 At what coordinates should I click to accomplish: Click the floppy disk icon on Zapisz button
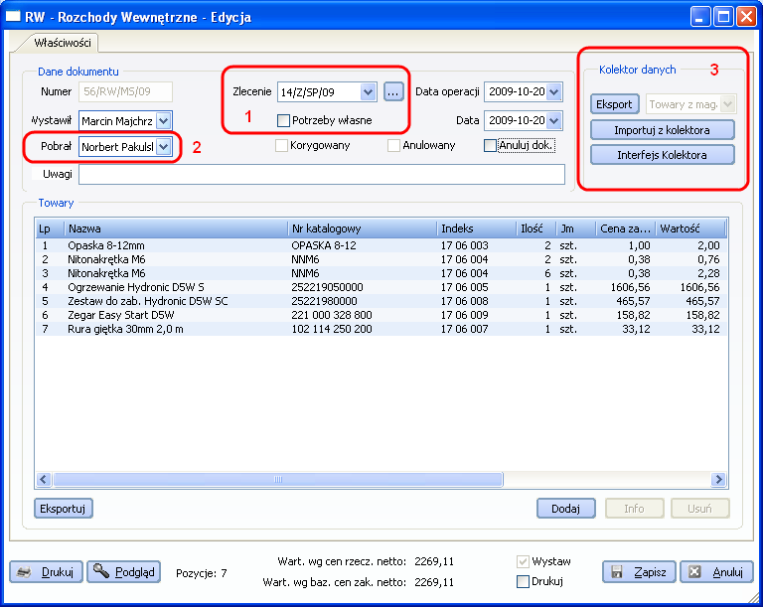tap(617, 572)
